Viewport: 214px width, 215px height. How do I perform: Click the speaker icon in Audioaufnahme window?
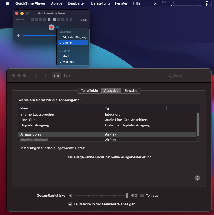click(19, 35)
